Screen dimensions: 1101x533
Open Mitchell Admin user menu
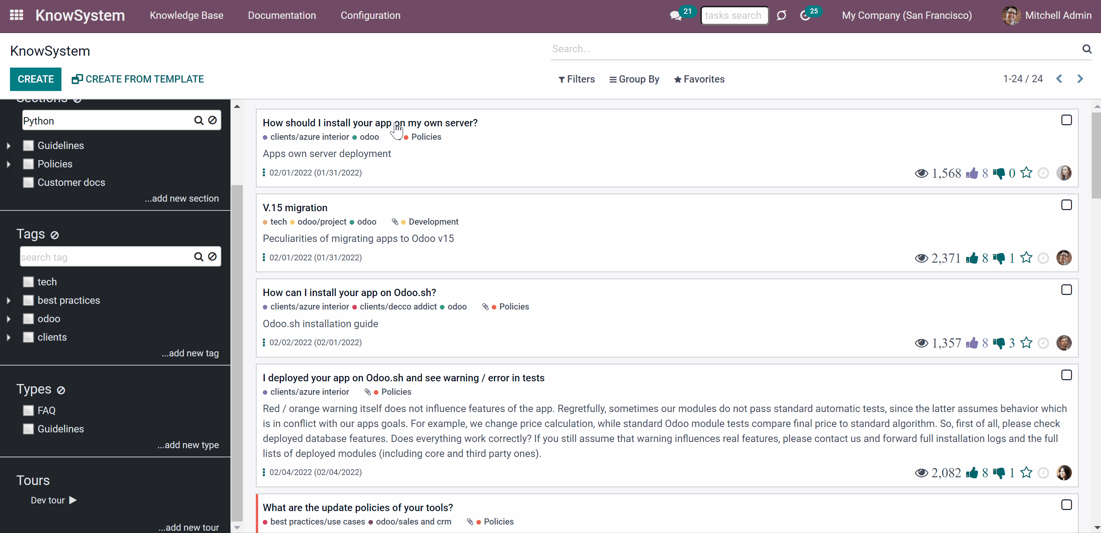point(1046,15)
